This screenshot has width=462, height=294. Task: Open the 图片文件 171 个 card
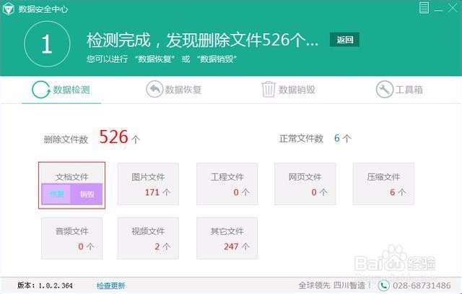click(x=148, y=183)
